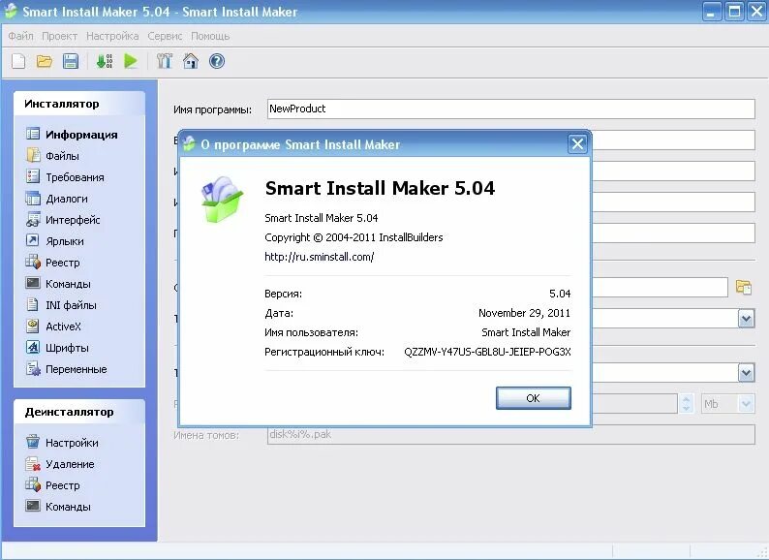Click the Инсталлятор panel header
The height and width of the screenshot is (560, 769).
[x=79, y=104]
